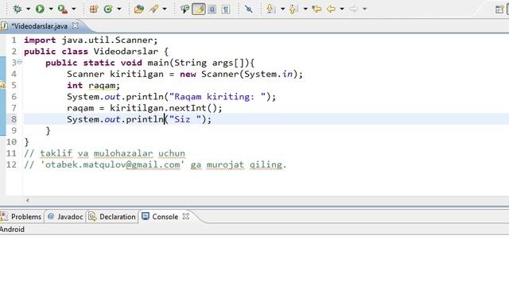Viewport: 509px width, 286px height.
Task: Open the Debug configurations dropdown arrow
Action: tap(29, 9)
